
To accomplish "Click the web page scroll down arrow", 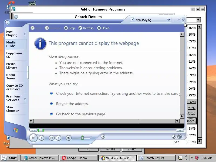I will (x=182, y=116).
